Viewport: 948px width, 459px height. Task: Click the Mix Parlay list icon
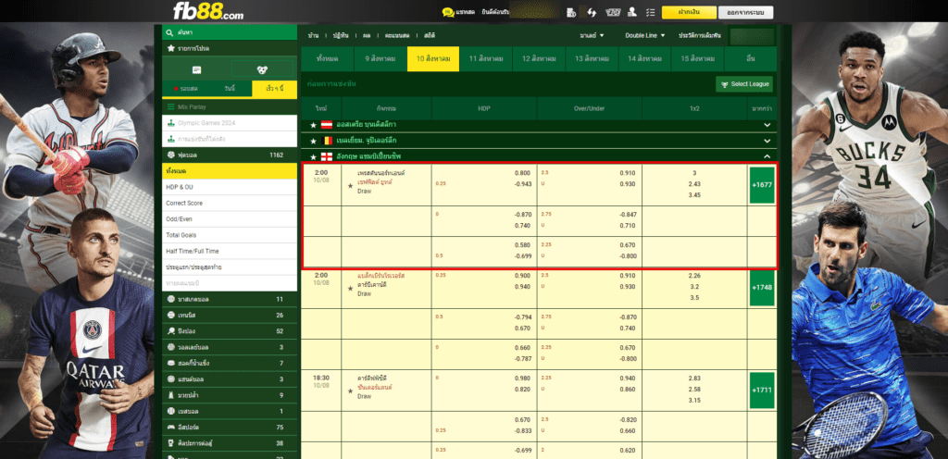(171, 106)
